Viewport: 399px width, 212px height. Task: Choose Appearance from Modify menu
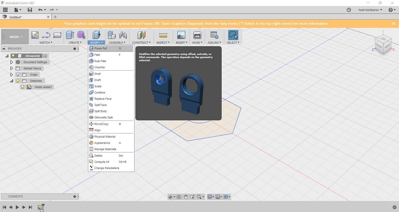pyautogui.click(x=111, y=143)
